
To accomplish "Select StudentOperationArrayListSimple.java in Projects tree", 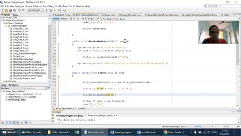I will click(30, 65).
